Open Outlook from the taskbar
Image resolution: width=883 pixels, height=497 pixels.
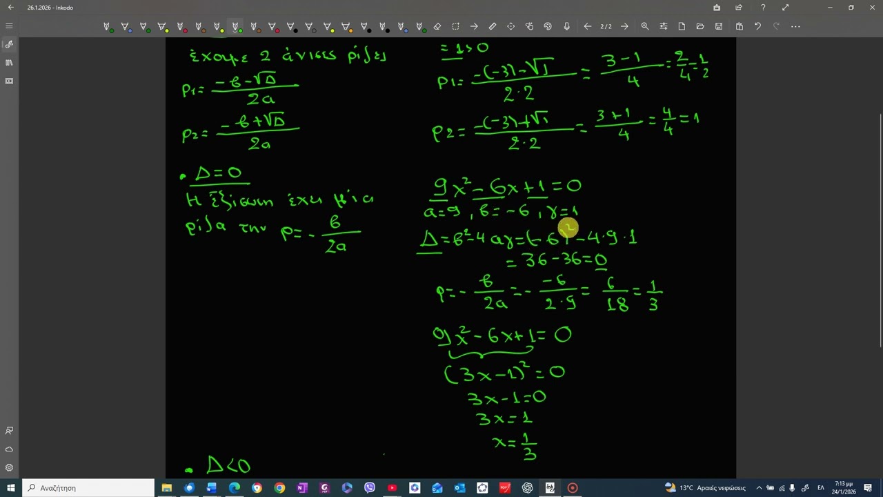tap(459, 488)
